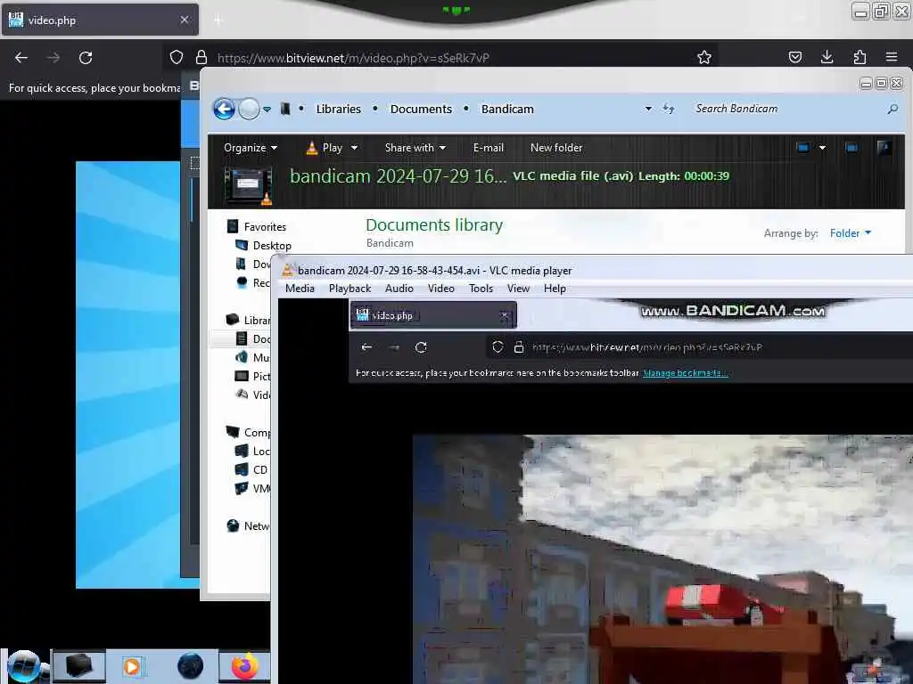The width and height of the screenshot is (913, 684).
Task: Toggle the Explorer preview pane icon
Action: (x=851, y=148)
